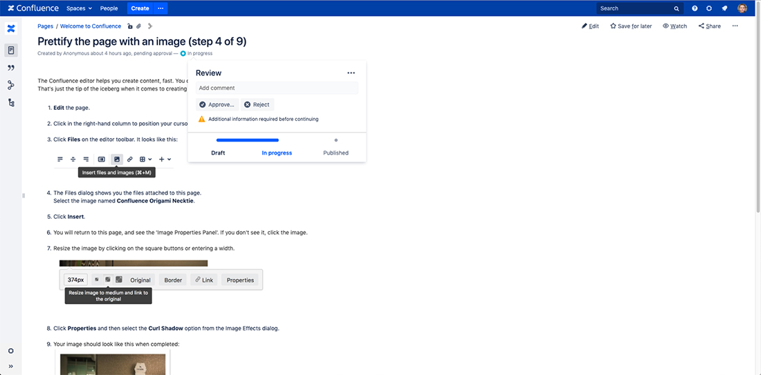
Task: Open the page actions ellipsis menu
Action: click(x=735, y=26)
